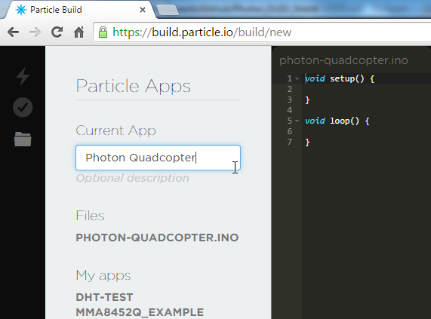This screenshot has width=431, height=319.
Task: Open a new browser tab
Action: [168, 10]
